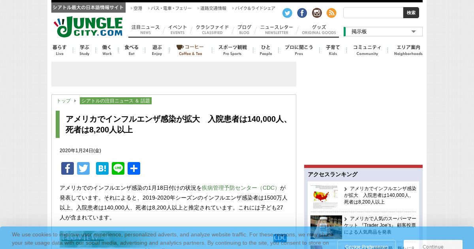Share article via Twitter share button
This screenshot has height=249, width=474.
coord(83,168)
